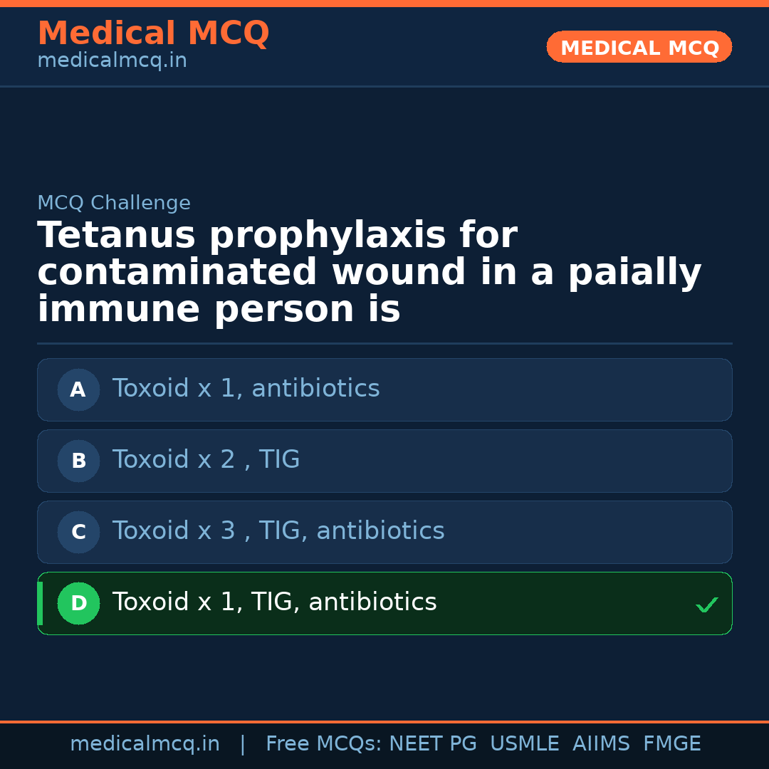Screen dimensions: 769x769
Task: Select the letter B option circle
Action: 78,461
